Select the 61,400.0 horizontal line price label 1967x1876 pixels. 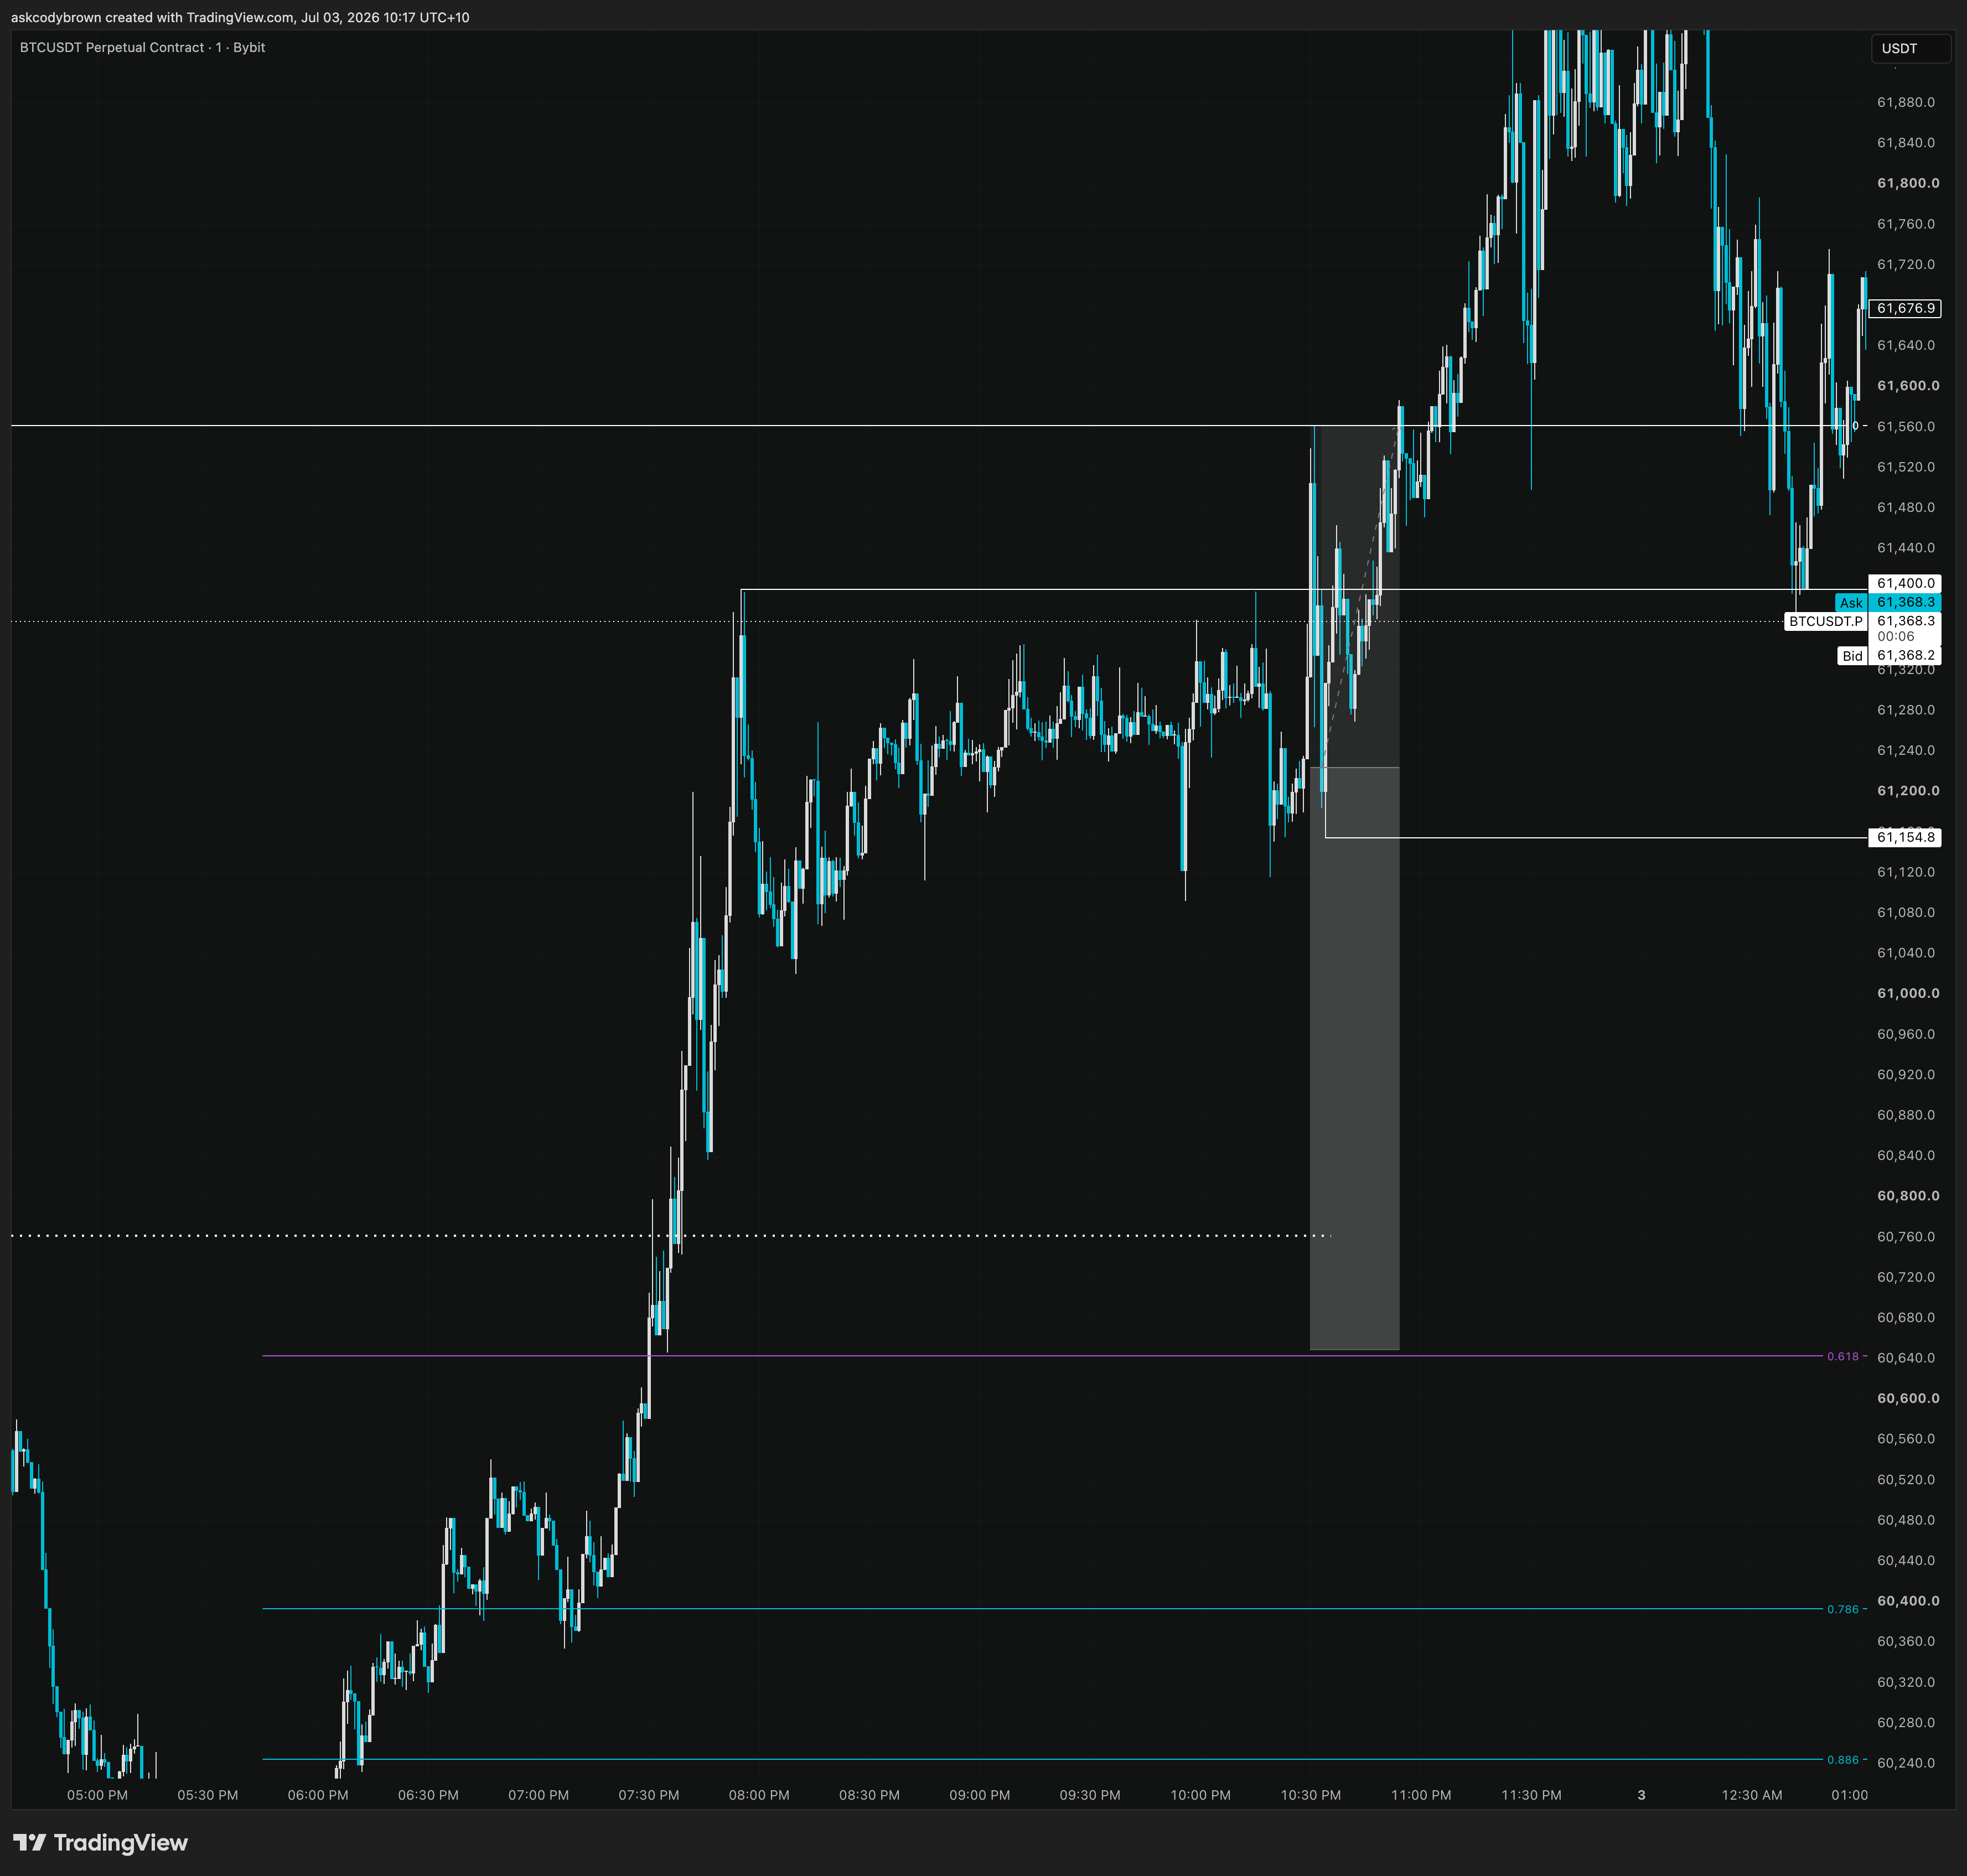click(x=1904, y=583)
